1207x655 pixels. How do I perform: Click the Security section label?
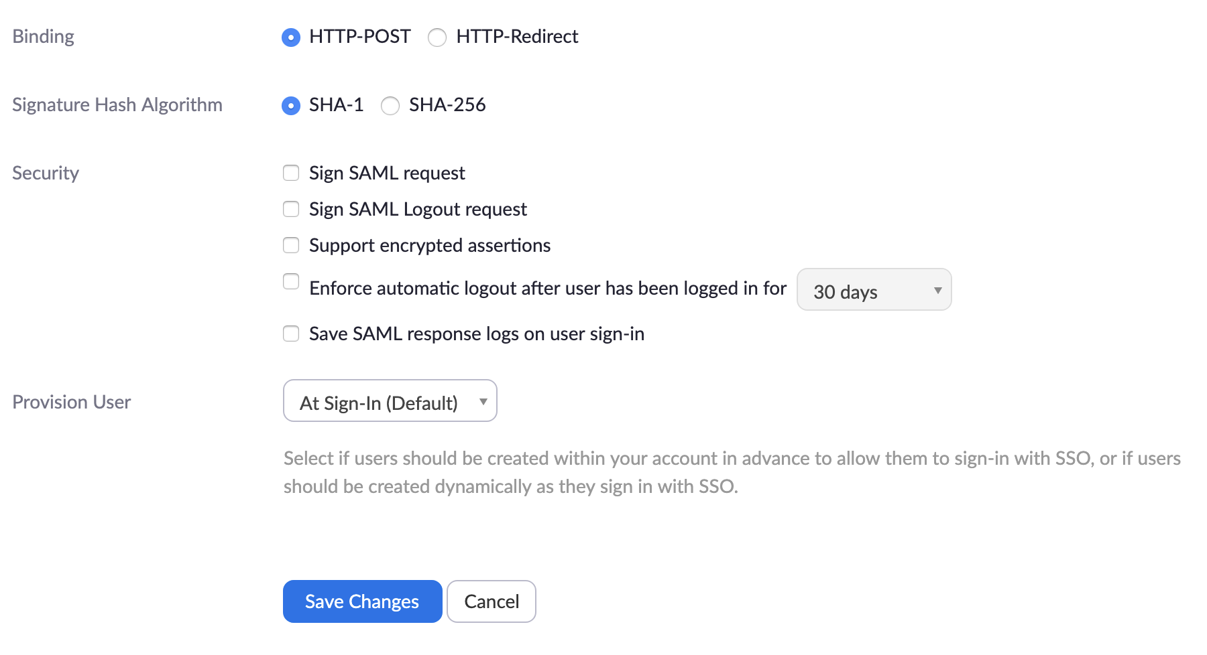click(x=44, y=173)
